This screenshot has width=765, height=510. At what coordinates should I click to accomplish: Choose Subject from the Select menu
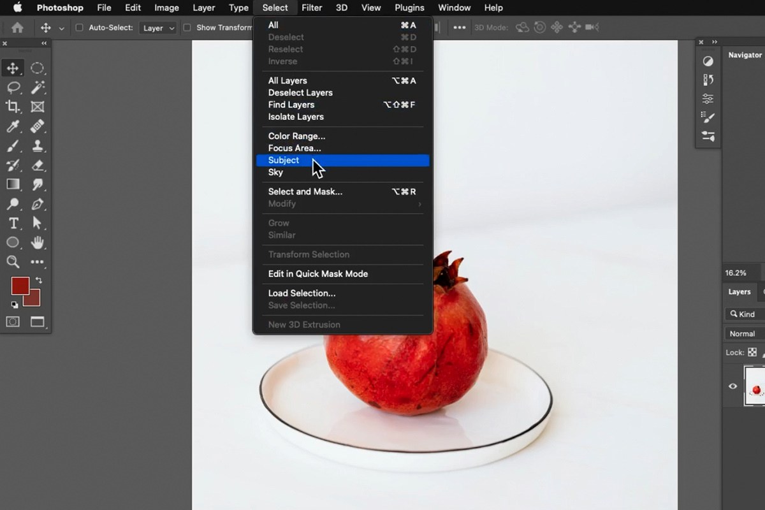(x=343, y=160)
